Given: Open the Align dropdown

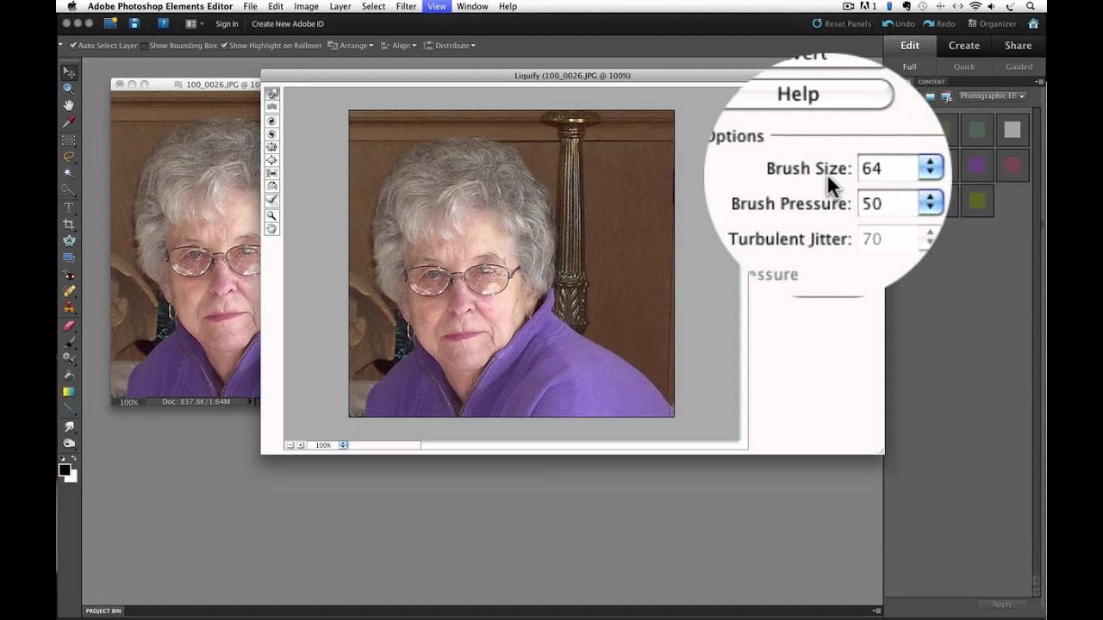Looking at the screenshot, I should (x=398, y=46).
